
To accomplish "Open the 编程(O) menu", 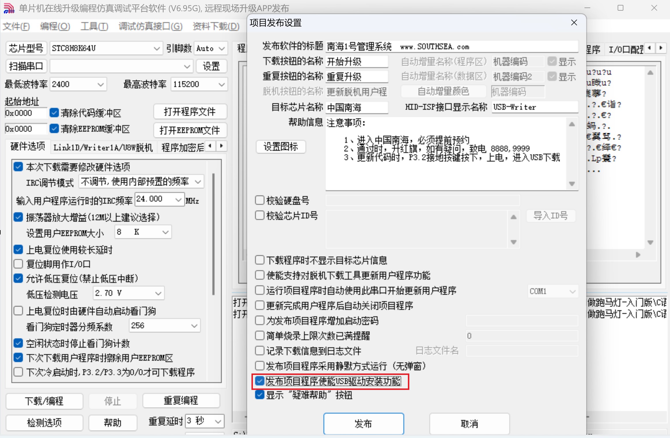I will tap(55, 26).
